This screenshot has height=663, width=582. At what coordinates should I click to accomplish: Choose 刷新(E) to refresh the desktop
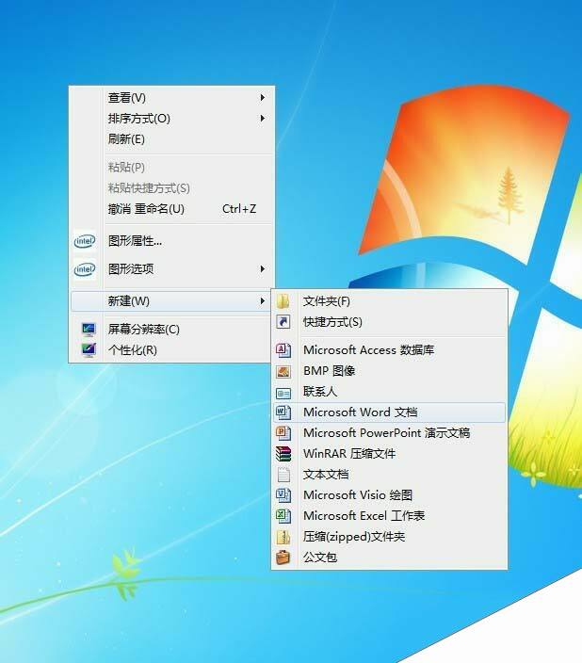click(171, 139)
